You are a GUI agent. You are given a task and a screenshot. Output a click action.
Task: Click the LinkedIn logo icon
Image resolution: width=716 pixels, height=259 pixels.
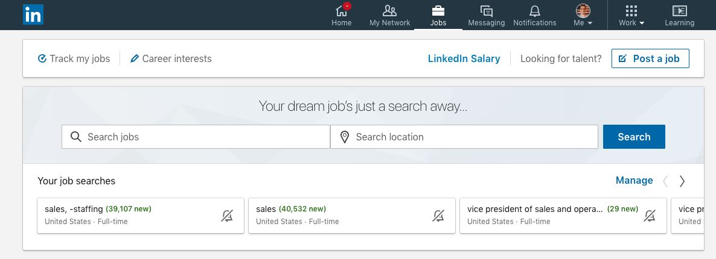[33, 14]
